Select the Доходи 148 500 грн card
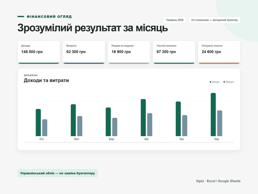Image resolution: width=258 pixels, height=194 pixels. point(39,52)
